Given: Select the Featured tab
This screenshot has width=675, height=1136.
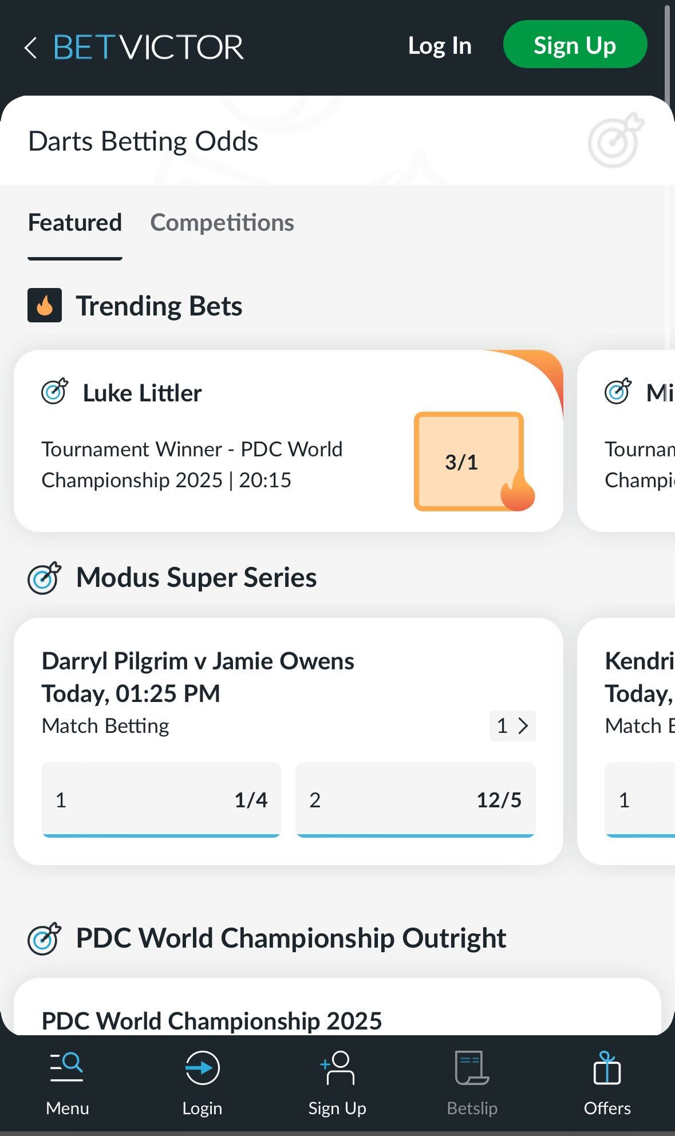Looking at the screenshot, I should coord(74,223).
